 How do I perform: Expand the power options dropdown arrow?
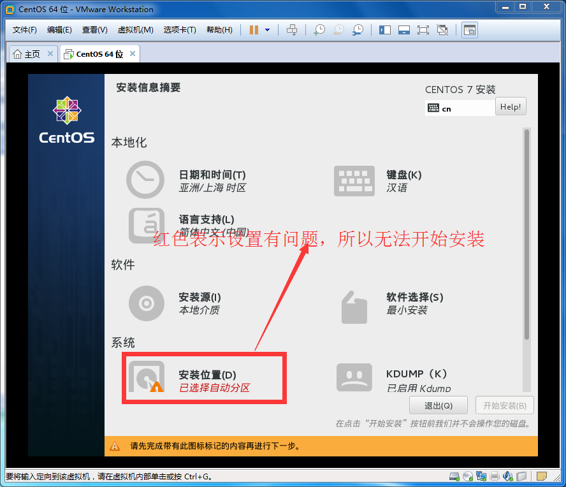[x=267, y=30]
